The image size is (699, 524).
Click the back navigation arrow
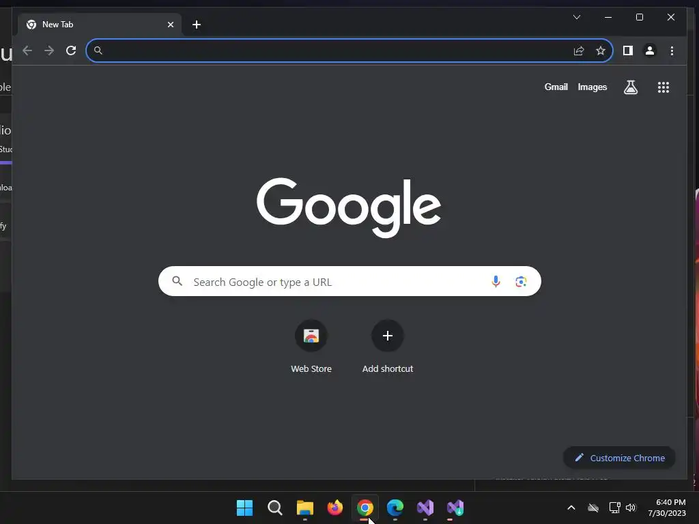pyautogui.click(x=27, y=50)
